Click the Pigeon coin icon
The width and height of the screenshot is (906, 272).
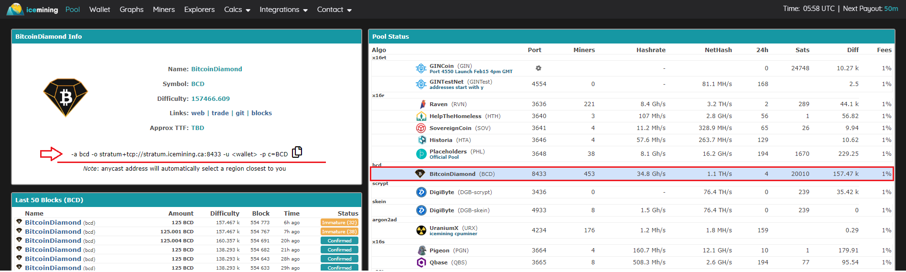click(x=422, y=250)
